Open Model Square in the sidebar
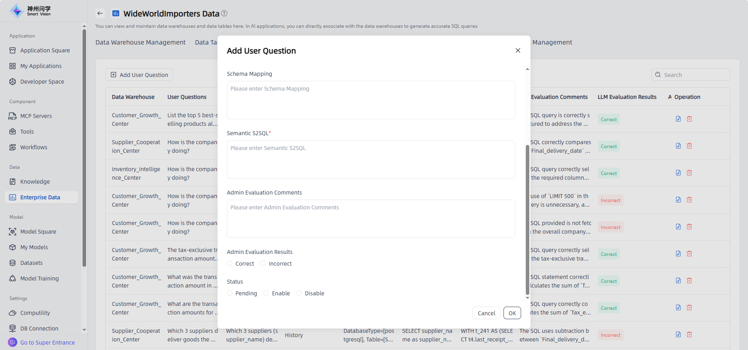Viewport: 748px width, 350px height. (38, 232)
